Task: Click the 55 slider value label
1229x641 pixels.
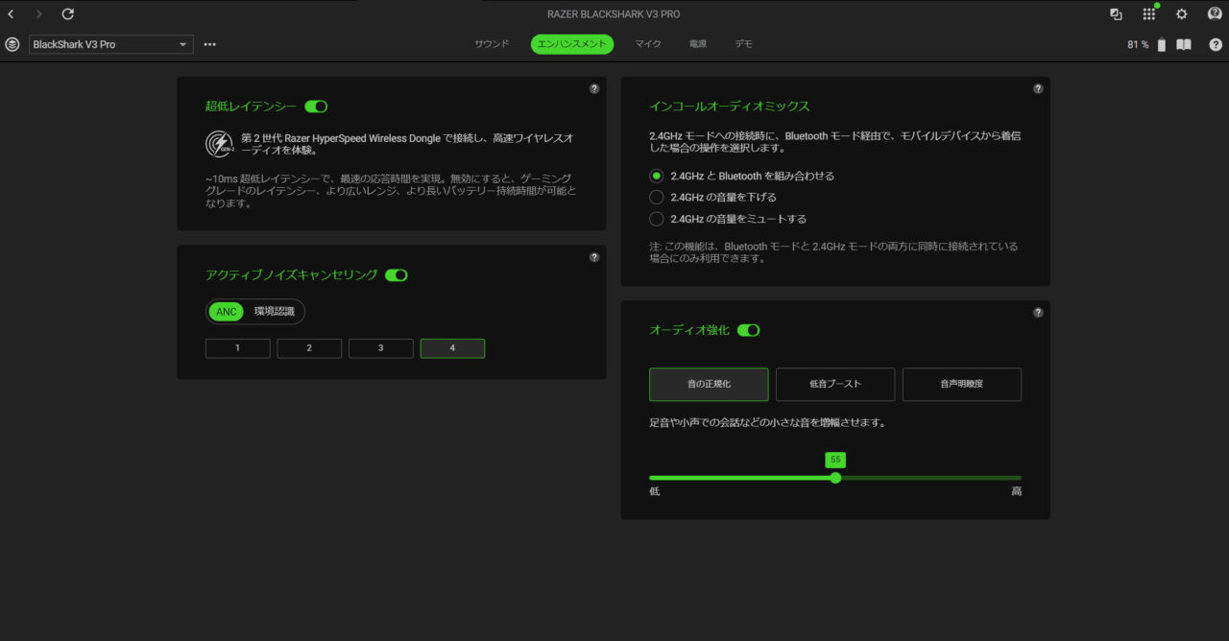Action: [x=835, y=460]
